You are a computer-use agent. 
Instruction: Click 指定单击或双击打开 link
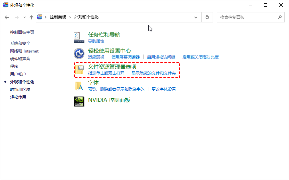click(x=106, y=73)
